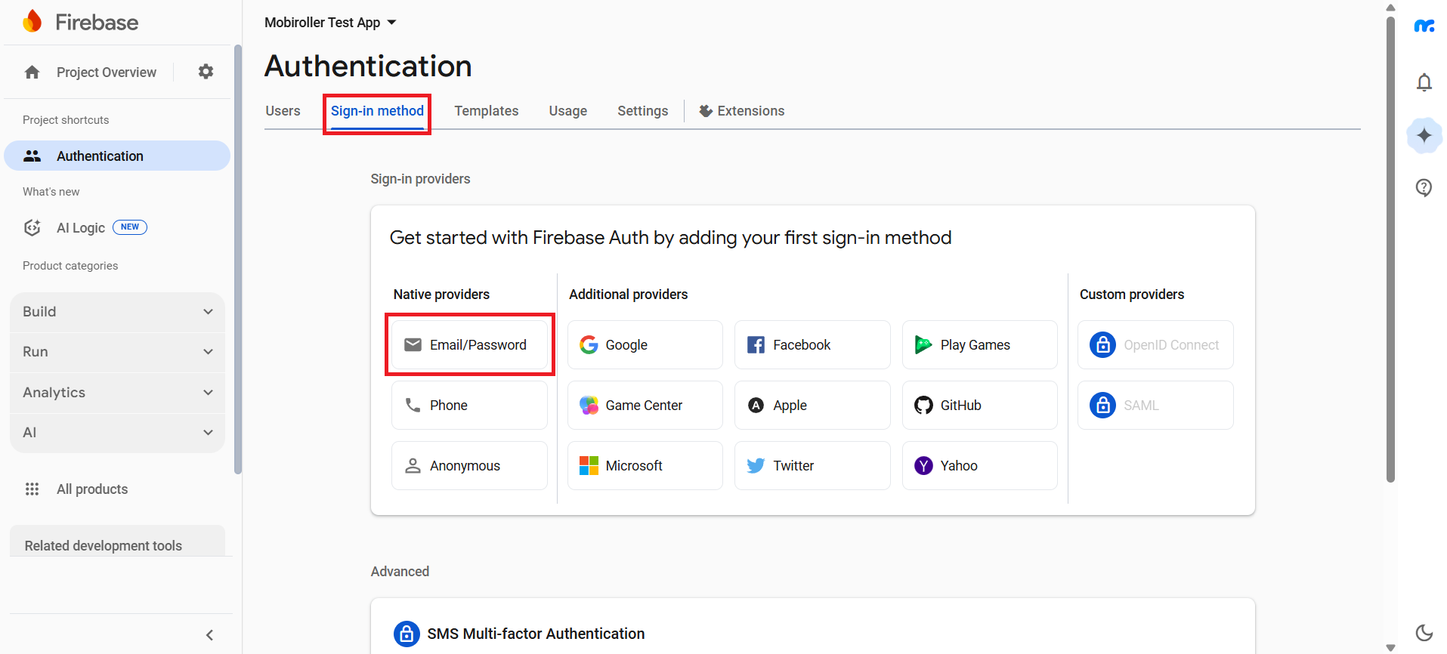Open All products link text

pos(92,489)
